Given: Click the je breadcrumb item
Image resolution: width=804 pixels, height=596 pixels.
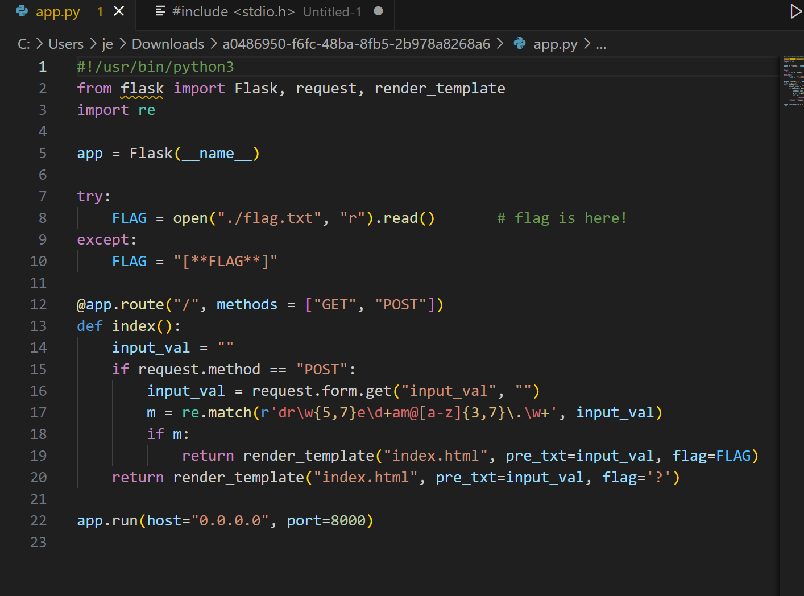Looking at the screenshot, I should 107,44.
